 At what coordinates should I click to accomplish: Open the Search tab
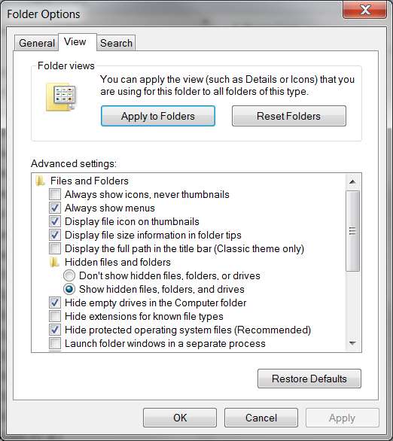point(116,44)
